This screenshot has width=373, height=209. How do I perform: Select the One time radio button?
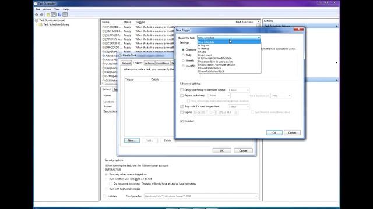tap(183, 50)
